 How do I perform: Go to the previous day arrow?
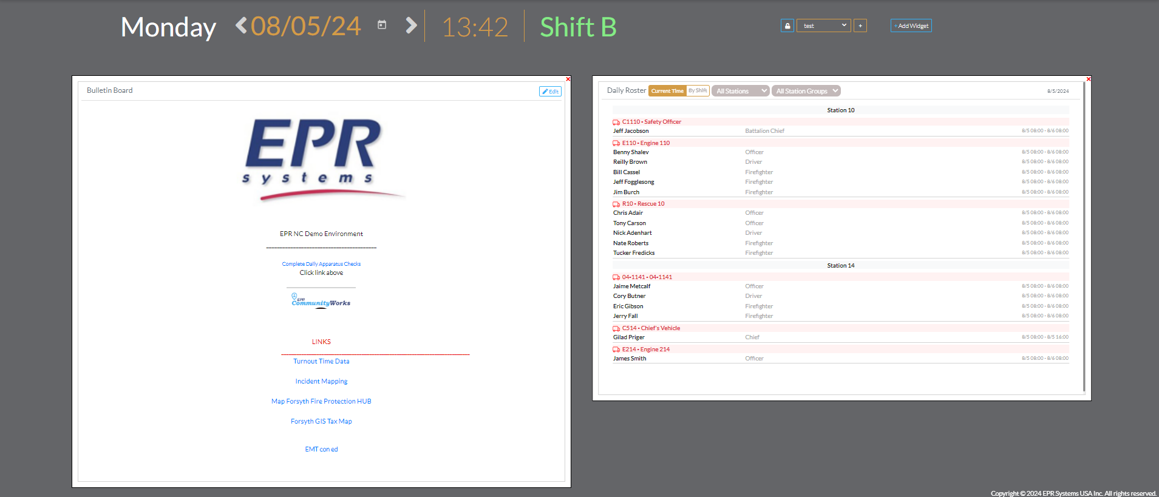coord(242,25)
